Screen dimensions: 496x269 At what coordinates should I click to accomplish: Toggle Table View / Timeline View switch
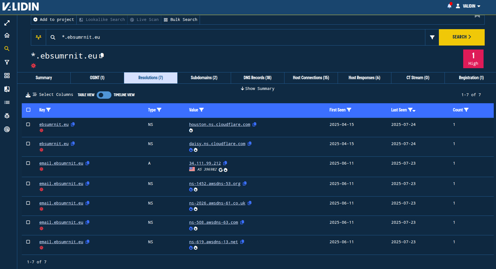tap(104, 95)
